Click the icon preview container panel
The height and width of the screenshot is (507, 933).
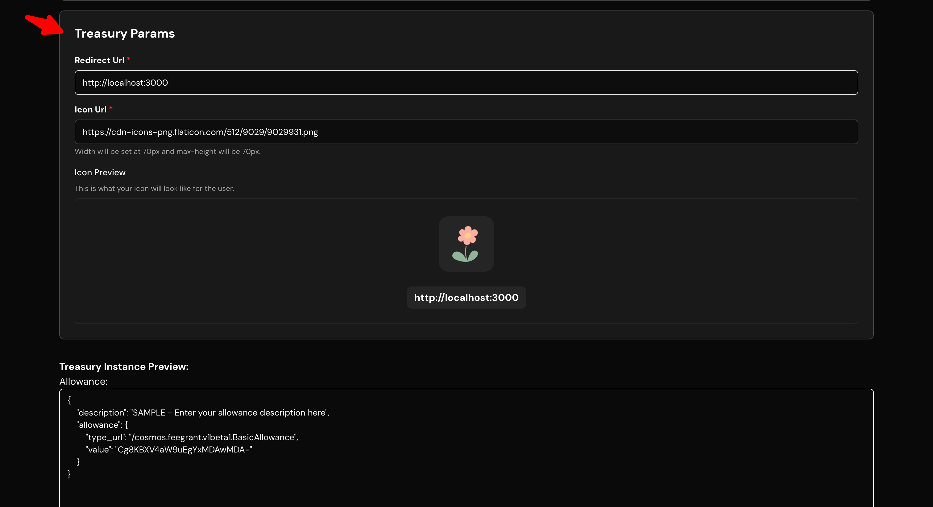pyautogui.click(x=466, y=261)
